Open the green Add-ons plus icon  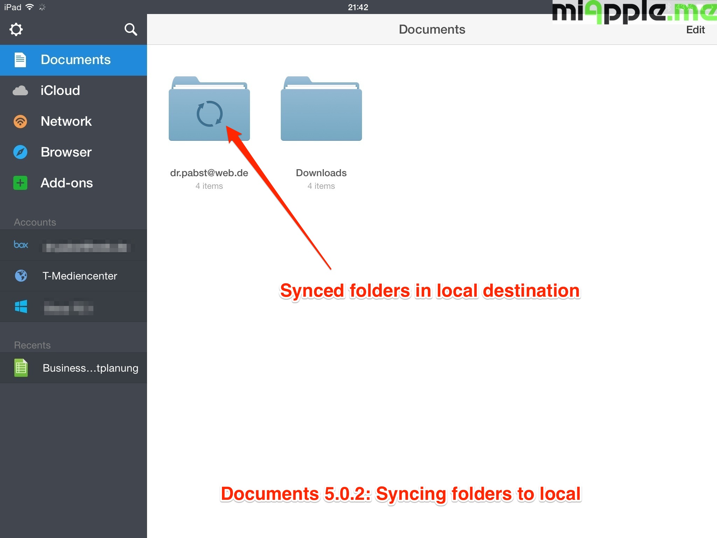pyautogui.click(x=20, y=183)
